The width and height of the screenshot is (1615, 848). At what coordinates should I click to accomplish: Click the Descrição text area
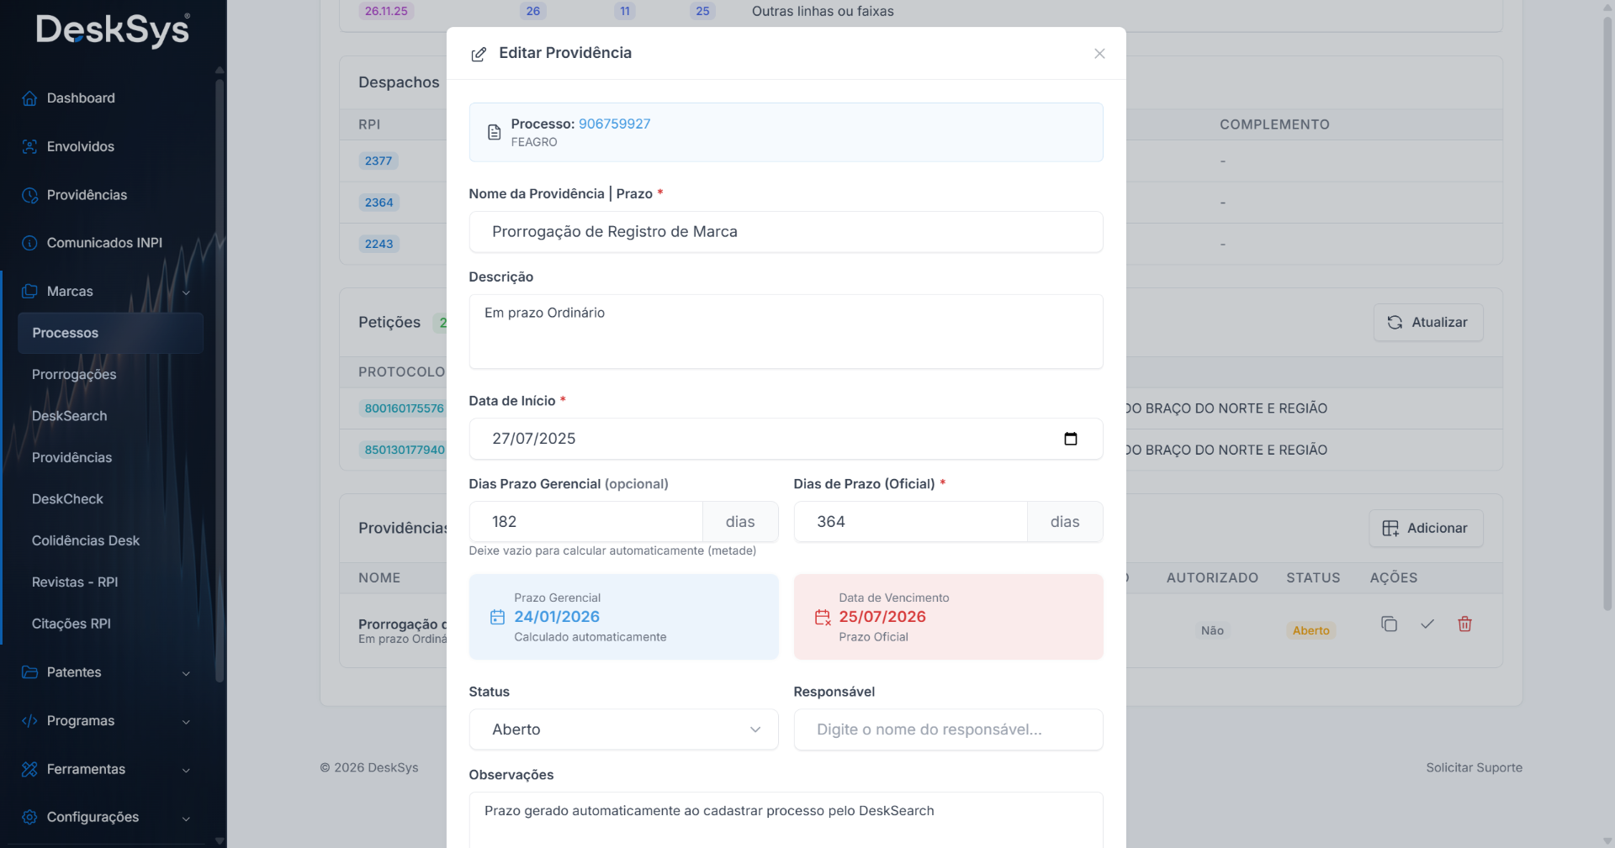pyautogui.click(x=786, y=331)
